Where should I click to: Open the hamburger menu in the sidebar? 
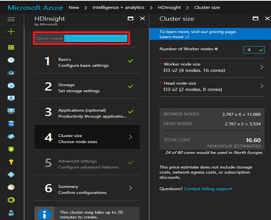[11, 19]
